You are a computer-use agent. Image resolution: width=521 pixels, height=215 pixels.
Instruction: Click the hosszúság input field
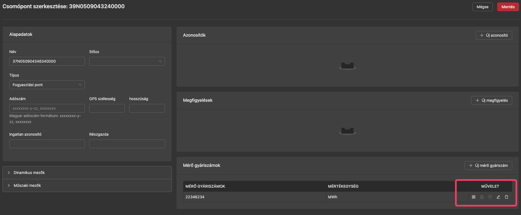[x=147, y=108]
